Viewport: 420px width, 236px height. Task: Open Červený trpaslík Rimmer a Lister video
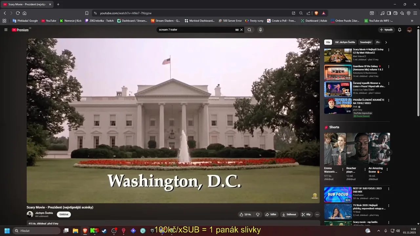[338, 89]
